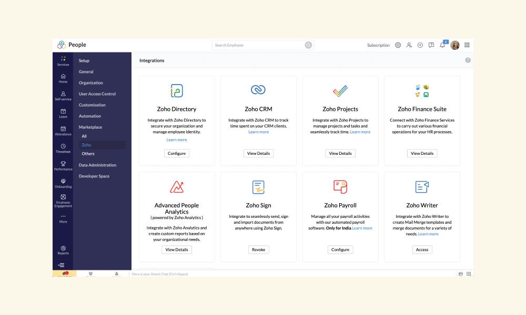Click the Zoho Projects checkmark icon
The width and height of the screenshot is (526, 315).
(340, 91)
